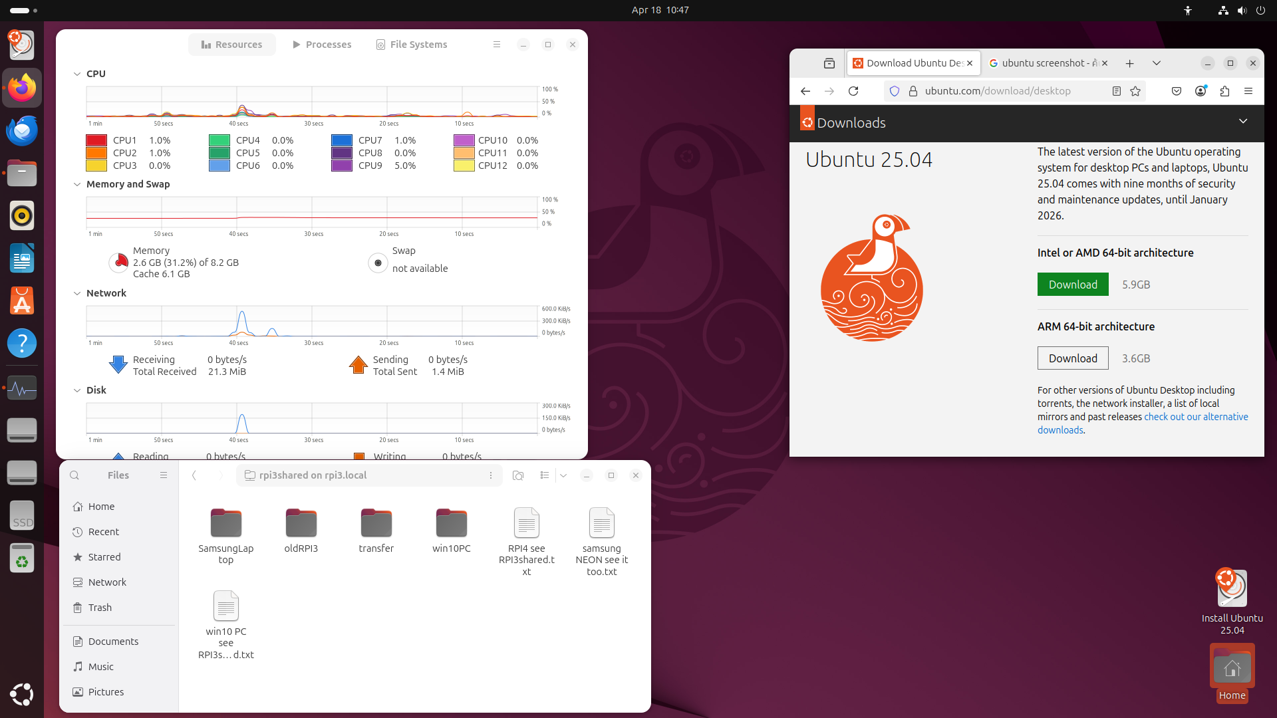The height and width of the screenshot is (718, 1277).
Task: Select the Resources tab
Action: point(231,45)
